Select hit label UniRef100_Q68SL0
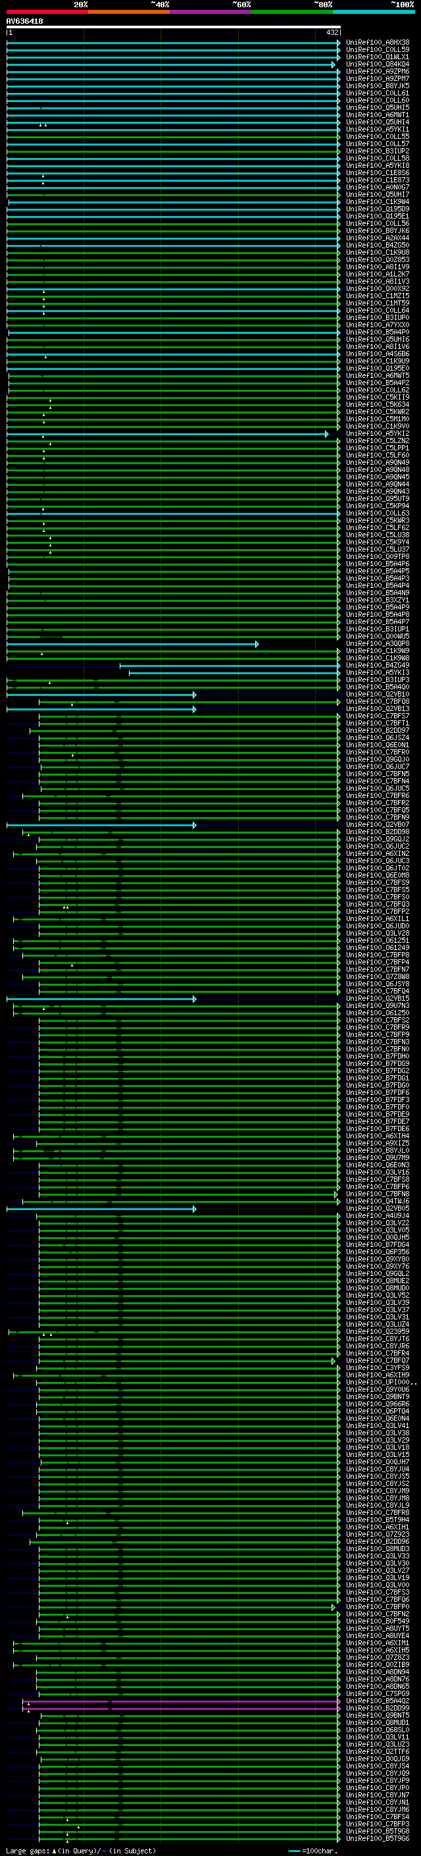This screenshot has height=1856, width=421. [377, 1730]
